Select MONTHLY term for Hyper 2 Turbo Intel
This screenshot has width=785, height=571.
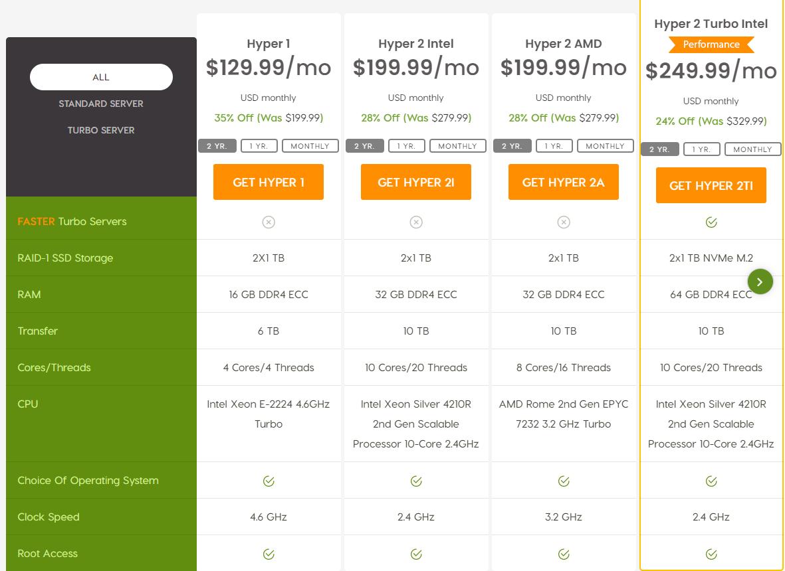753,149
